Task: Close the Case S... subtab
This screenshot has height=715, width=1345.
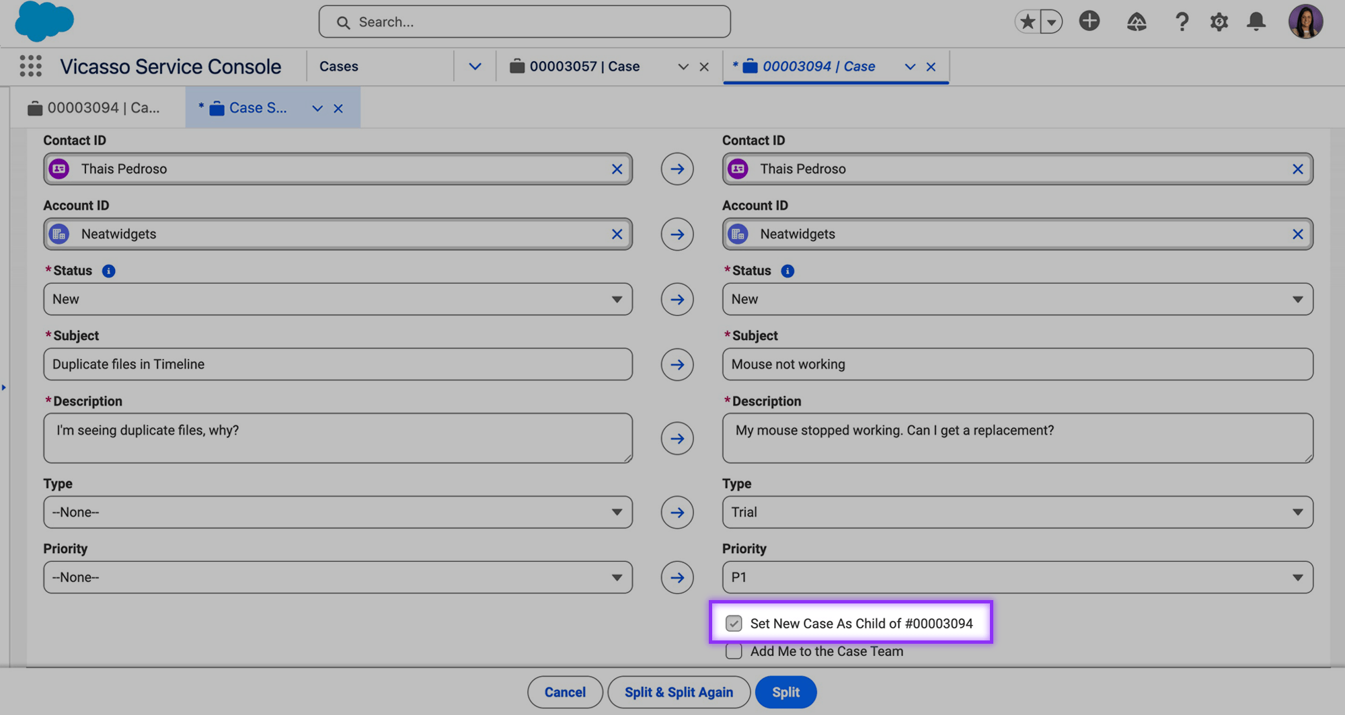Action: [x=338, y=108]
